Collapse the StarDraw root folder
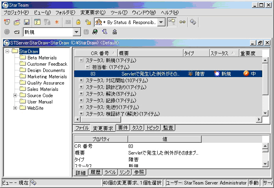274x188 pixels. (7, 51)
